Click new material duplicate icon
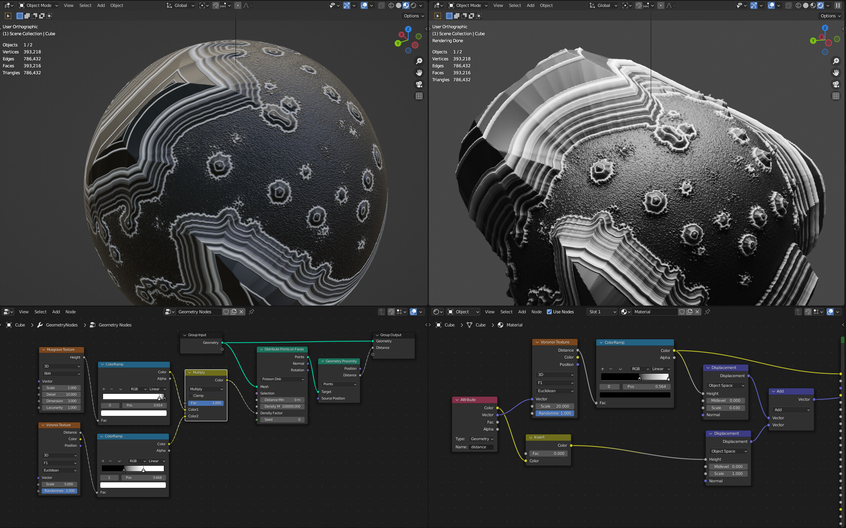Image resolution: width=846 pixels, height=528 pixels. pos(690,312)
